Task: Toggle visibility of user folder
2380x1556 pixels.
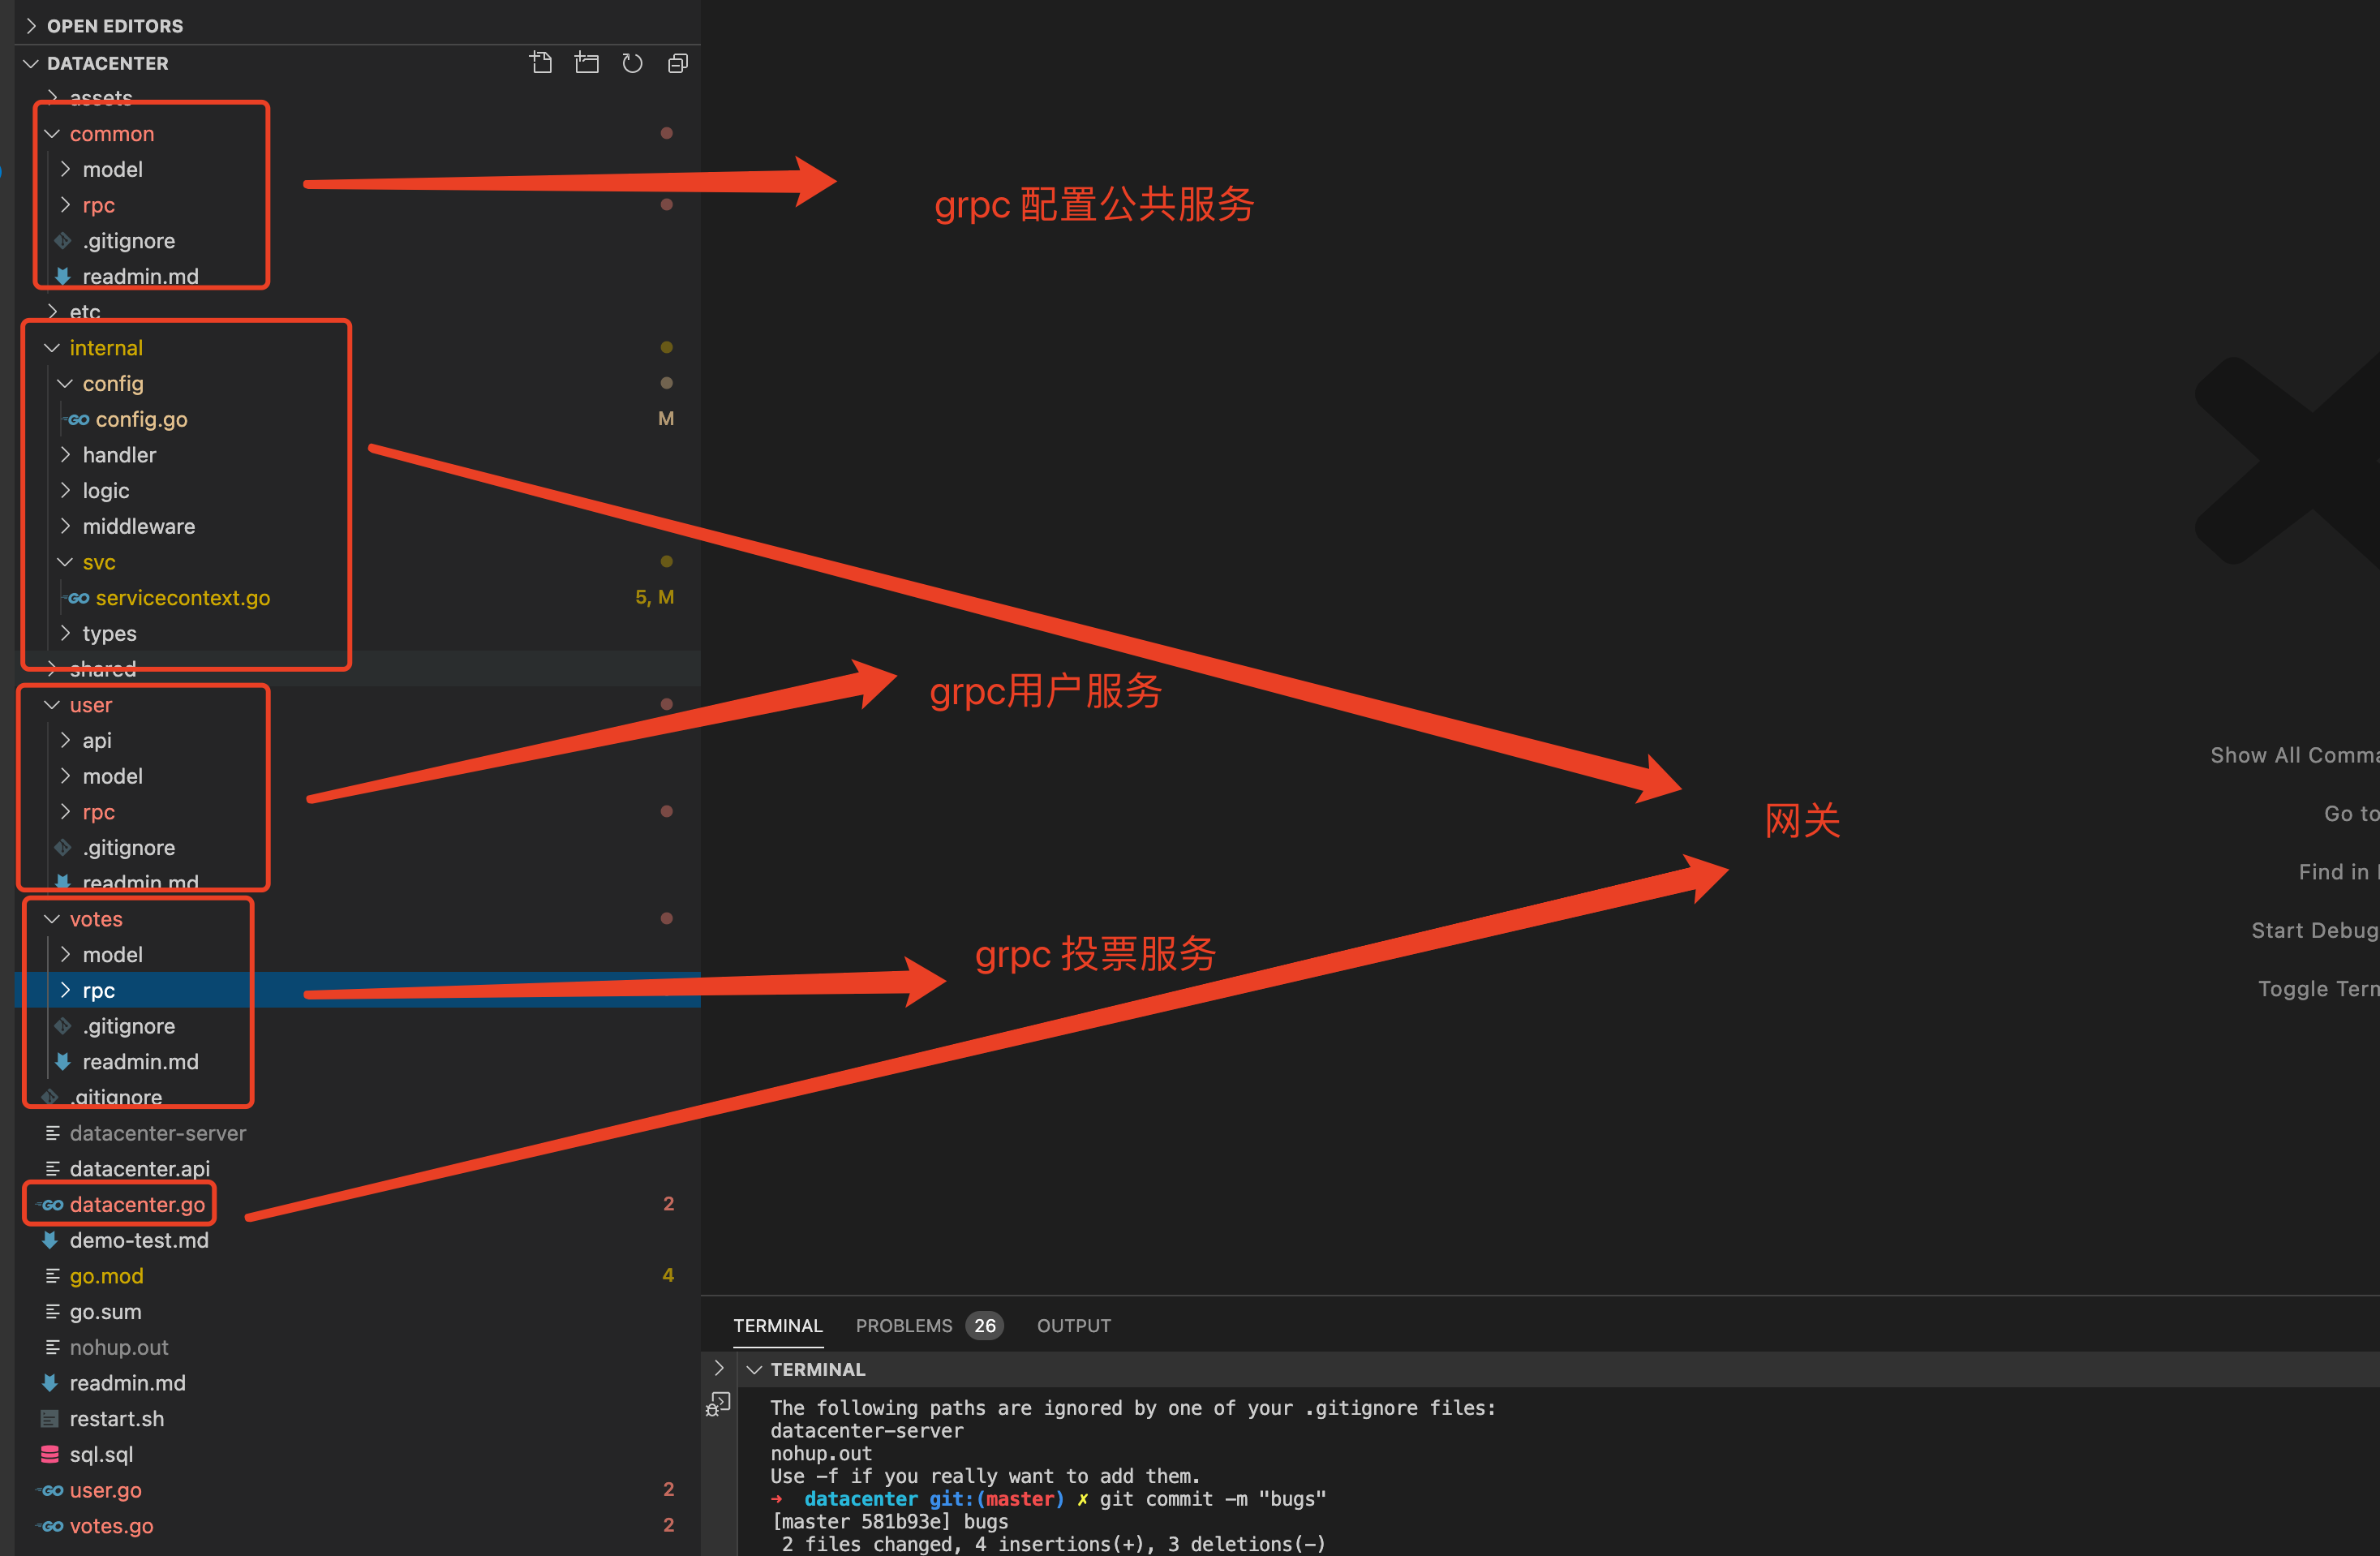Action: 50,703
